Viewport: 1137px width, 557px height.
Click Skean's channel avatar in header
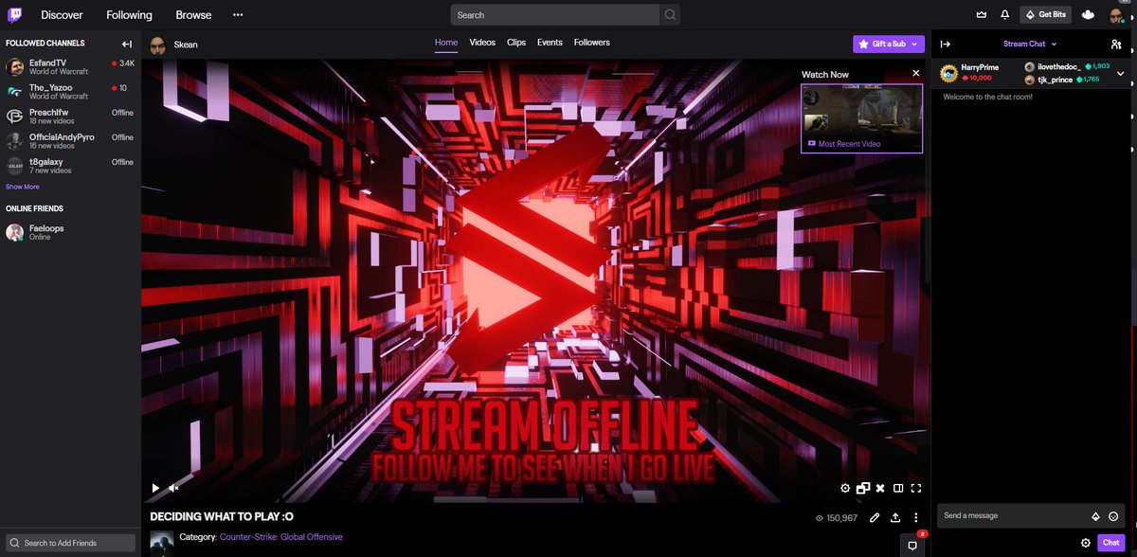point(158,44)
